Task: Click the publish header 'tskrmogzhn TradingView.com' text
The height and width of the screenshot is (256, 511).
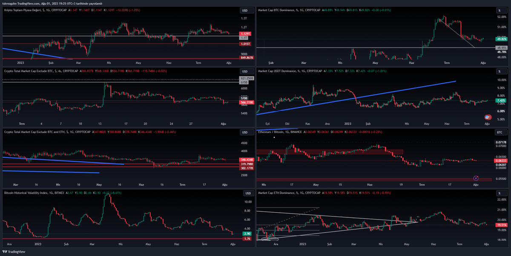Action: pos(21,3)
